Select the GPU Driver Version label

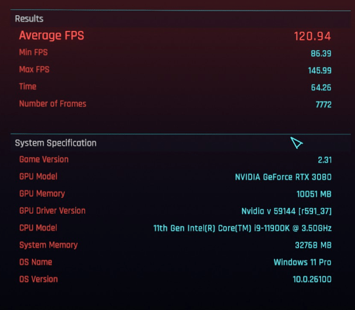52,211
